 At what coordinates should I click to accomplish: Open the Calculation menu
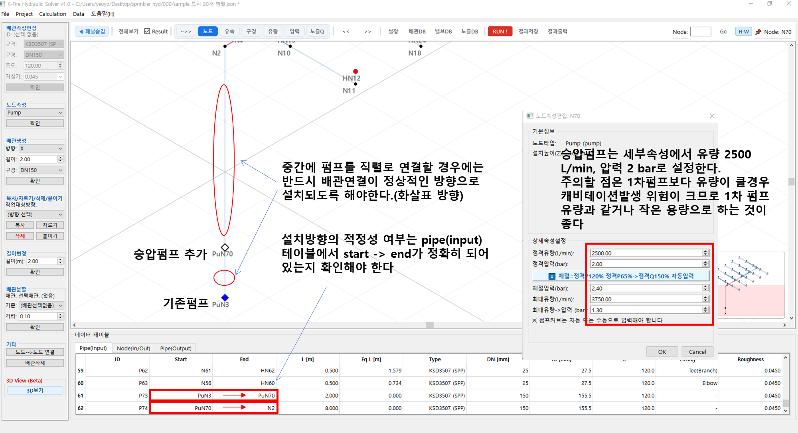pos(52,14)
